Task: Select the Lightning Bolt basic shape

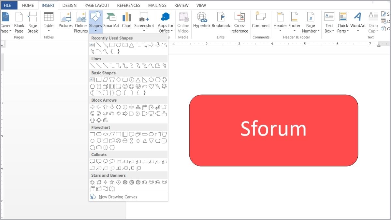Action: point(158,86)
